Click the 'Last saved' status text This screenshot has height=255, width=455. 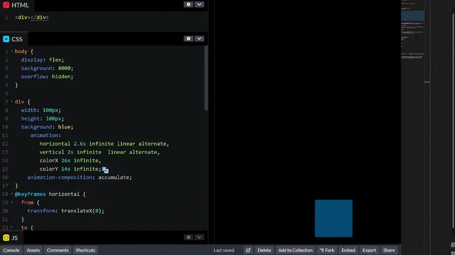[x=224, y=250]
